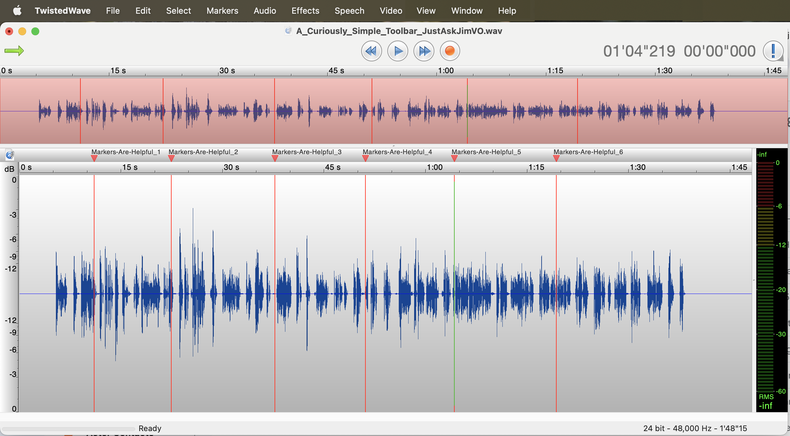The height and width of the screenshot is (436, 790).
Task: Open the View menu
Action: click(x=426, y=11)
